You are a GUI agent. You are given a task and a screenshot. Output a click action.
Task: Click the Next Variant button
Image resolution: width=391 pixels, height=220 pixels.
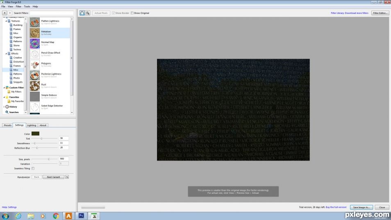[53, 177]
